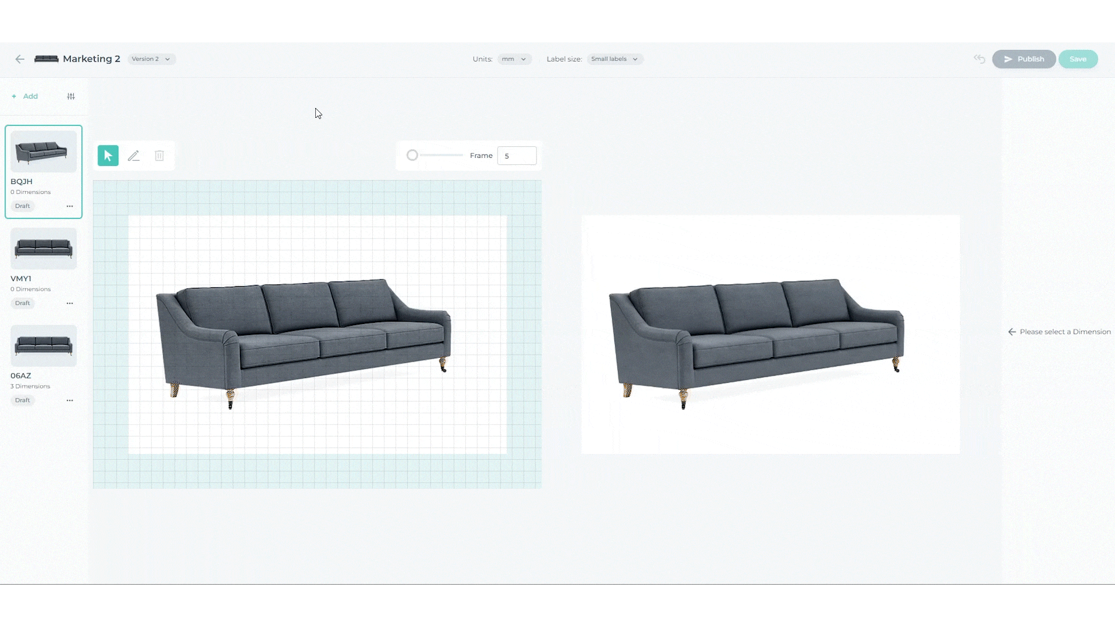Click the undo arrow icon
Screen dimensions: 1115x627
(979, 59)
